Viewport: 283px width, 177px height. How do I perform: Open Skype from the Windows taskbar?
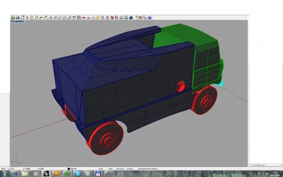tap(78, 174)
